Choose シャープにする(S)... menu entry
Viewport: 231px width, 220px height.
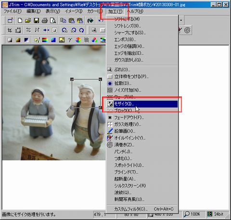coord(142,33)
